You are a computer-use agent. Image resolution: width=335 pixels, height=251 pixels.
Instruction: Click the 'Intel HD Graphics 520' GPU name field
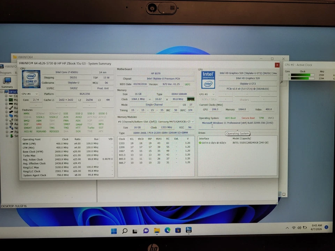[x=248, y=78]
